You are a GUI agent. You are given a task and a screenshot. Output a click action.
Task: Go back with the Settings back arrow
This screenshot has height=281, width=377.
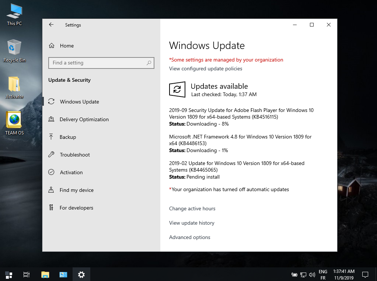point(51,25)
